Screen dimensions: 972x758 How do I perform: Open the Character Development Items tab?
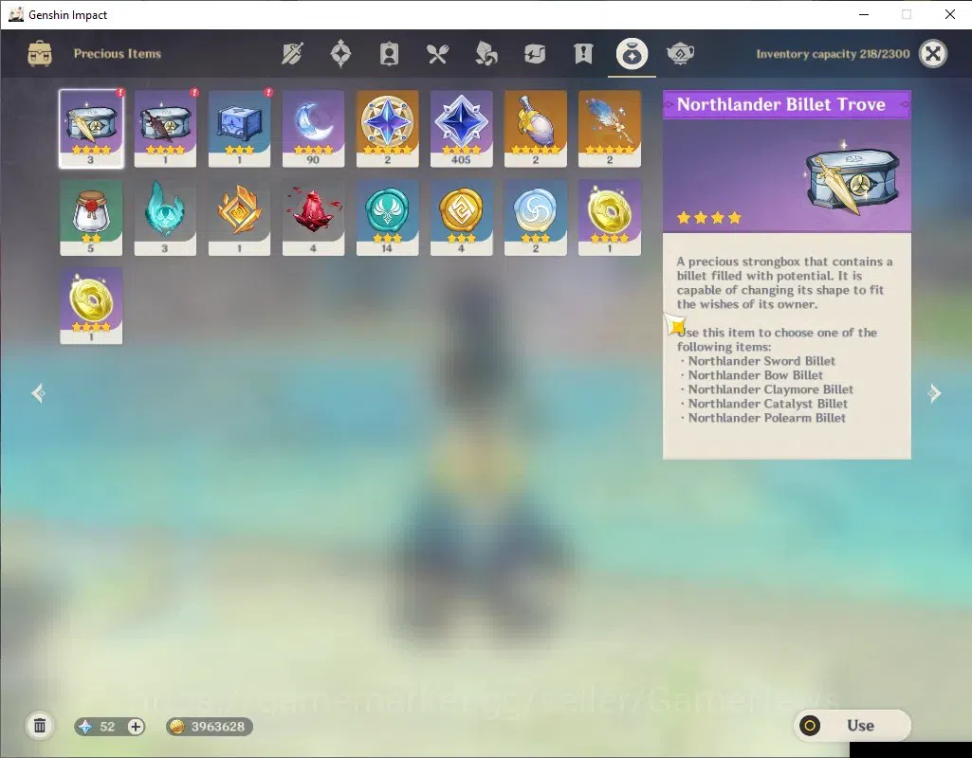click(389, 54)
